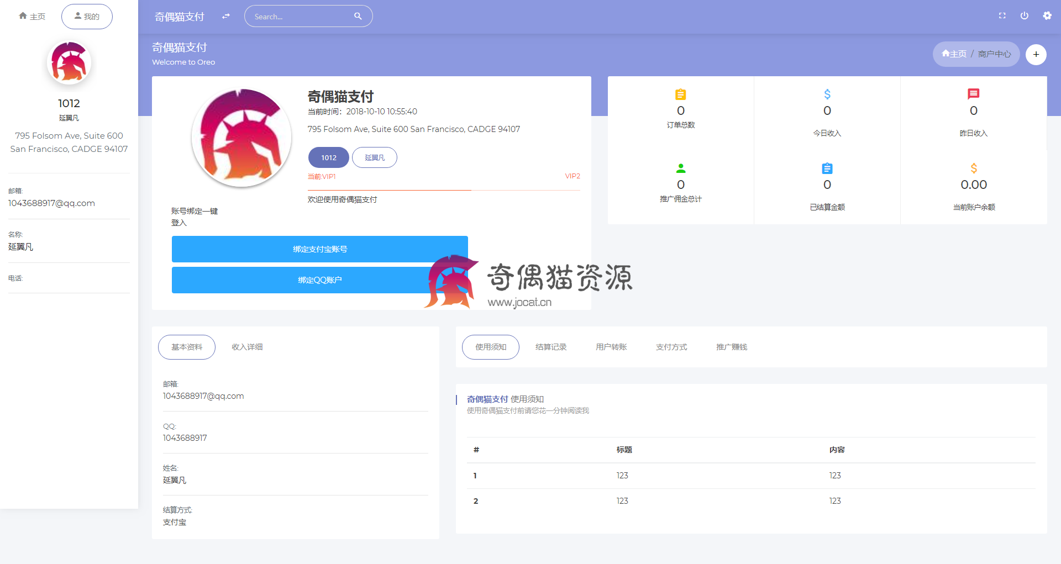Go to 主页 breadcrumb link
The height and width of the screenshot is (564, 1061).
pos(954,54)
